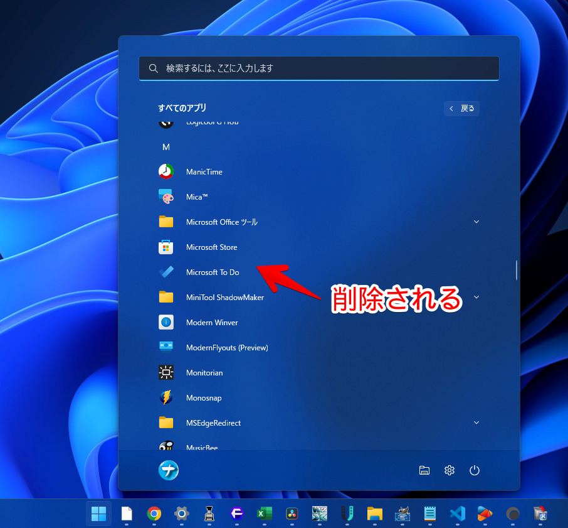Image resolution: width=568 pixels, height=528 pixels.
Task: Click the Power button in Start footer
Action: click(x=474, y=470)
